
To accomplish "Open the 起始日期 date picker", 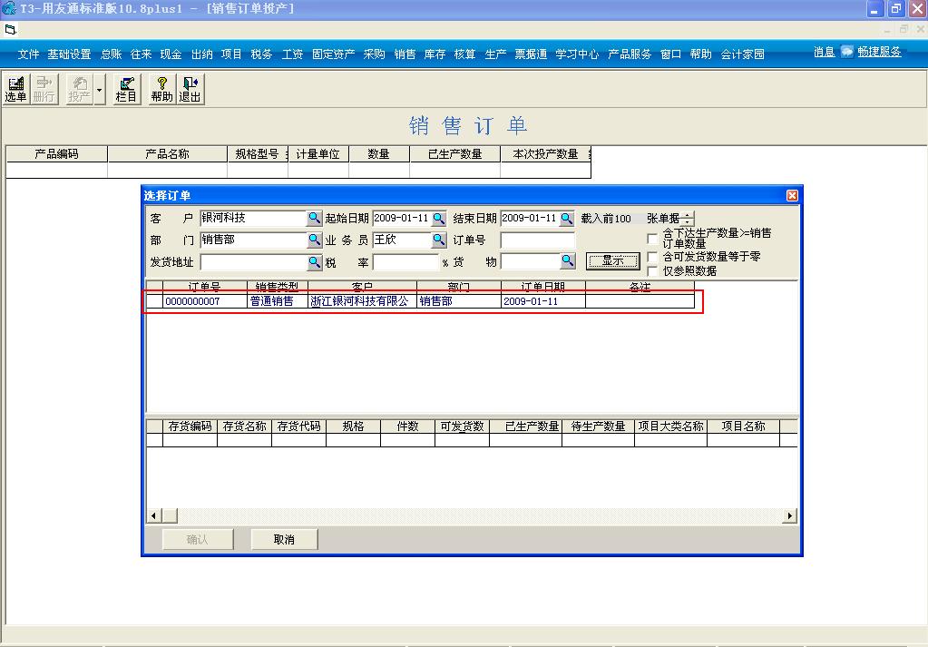I will [x=439, y=218].
